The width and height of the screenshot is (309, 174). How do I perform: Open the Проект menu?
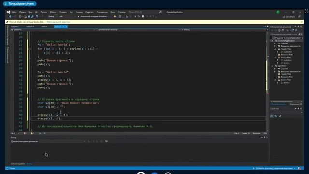[x=44, y=12]
